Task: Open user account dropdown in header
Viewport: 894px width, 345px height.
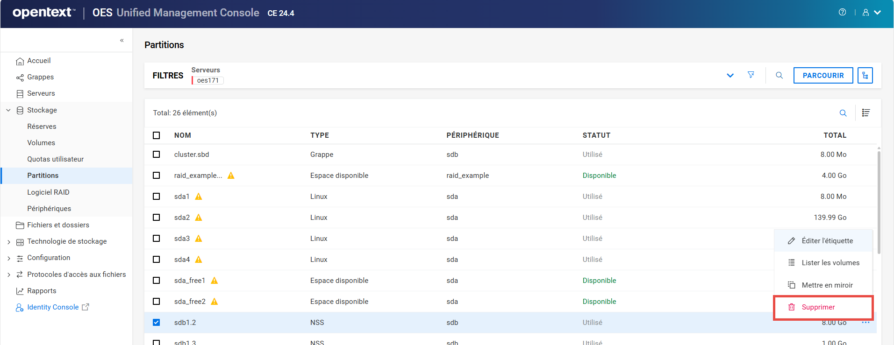Action: click(x=872, y=13)
